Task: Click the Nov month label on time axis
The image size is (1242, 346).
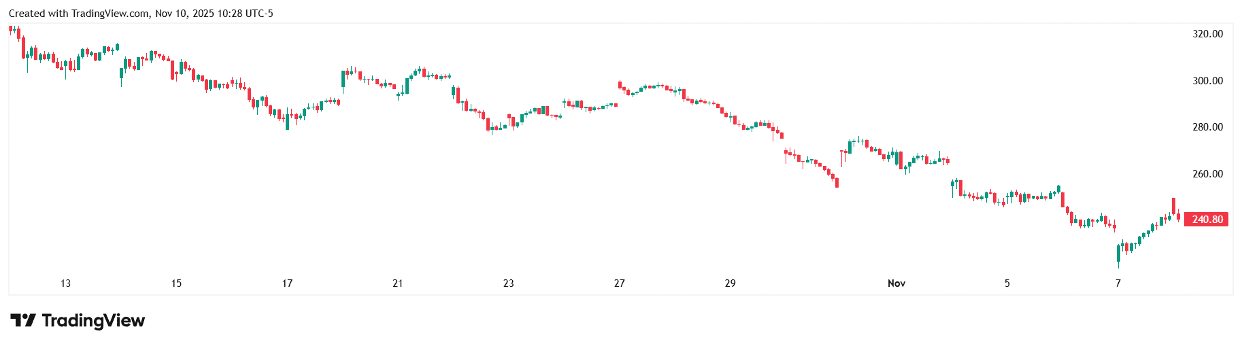Action: point(896,283)
